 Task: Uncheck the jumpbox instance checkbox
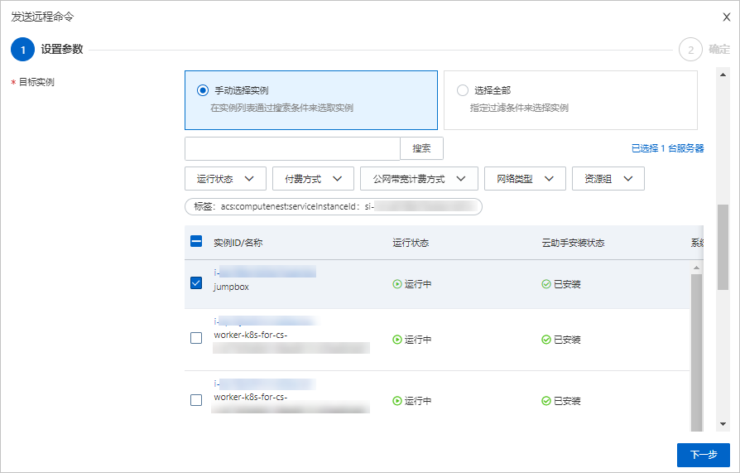point(196,282)
